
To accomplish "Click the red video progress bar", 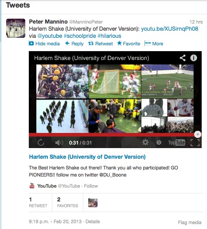I will (x=112, y=135).
